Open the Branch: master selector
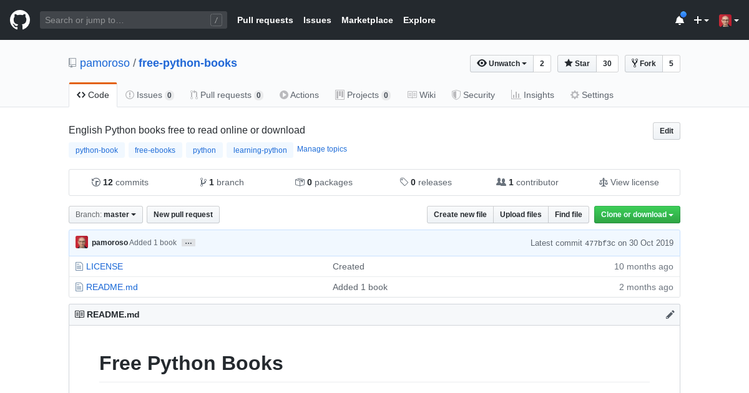749x393 pixels. pyautogui.click(x=105, y=214)
